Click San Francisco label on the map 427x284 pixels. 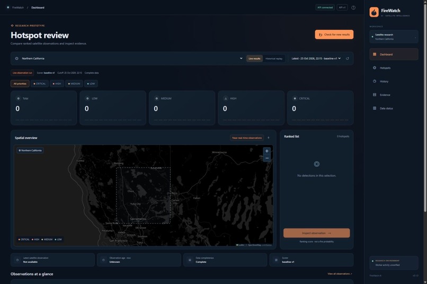tap(118, 241)
